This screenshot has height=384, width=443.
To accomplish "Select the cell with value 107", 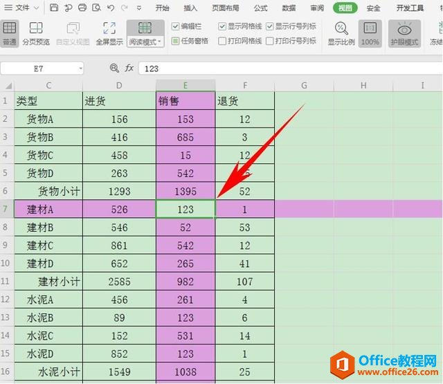I will [x=245, y=282].
